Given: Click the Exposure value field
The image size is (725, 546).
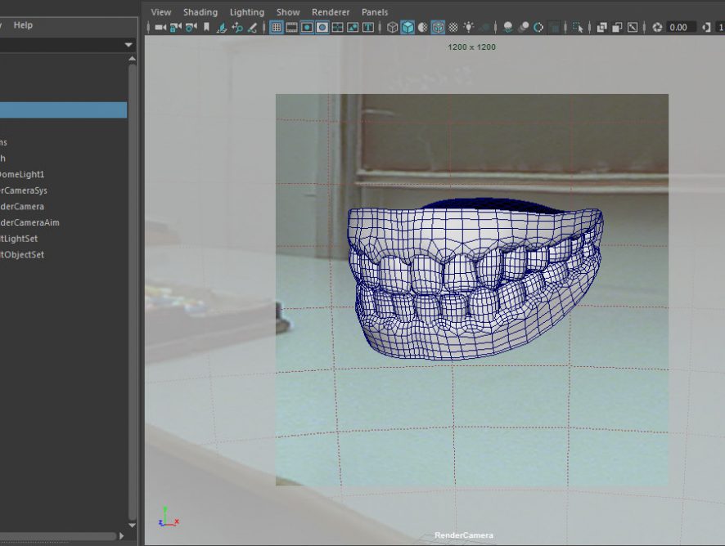Looking at the screenshot, I should tap(680, 27).
